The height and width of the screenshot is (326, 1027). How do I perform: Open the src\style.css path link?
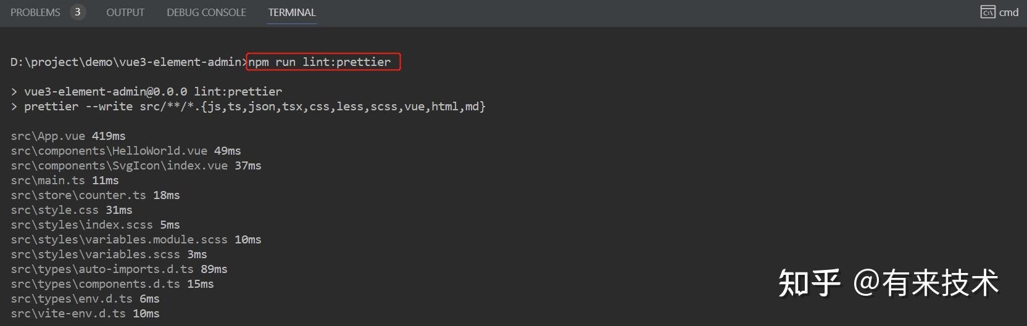pos(54,210)
